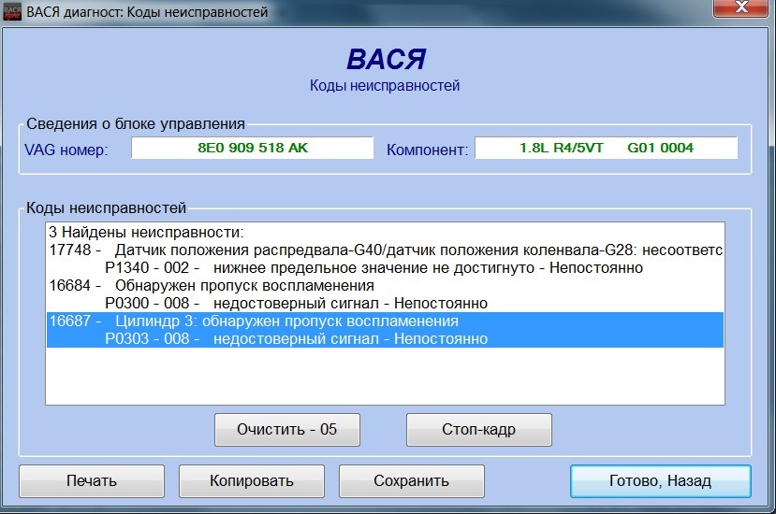Click the ВАСЯ app icon in title bar
The width and height of the screenshot is (776, 514).
(12, 11)
